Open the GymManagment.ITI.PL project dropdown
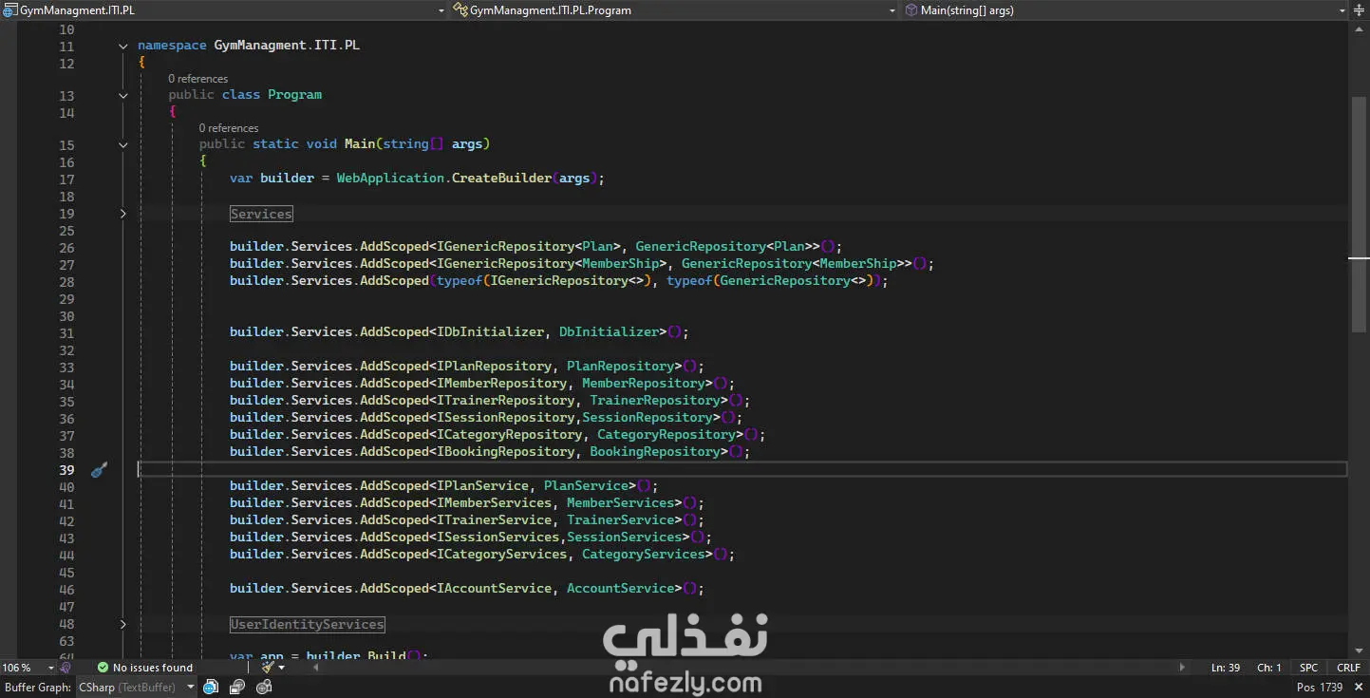Viewport: 1370px width, 698px height. pyautogui.click(x=441, y=10)
